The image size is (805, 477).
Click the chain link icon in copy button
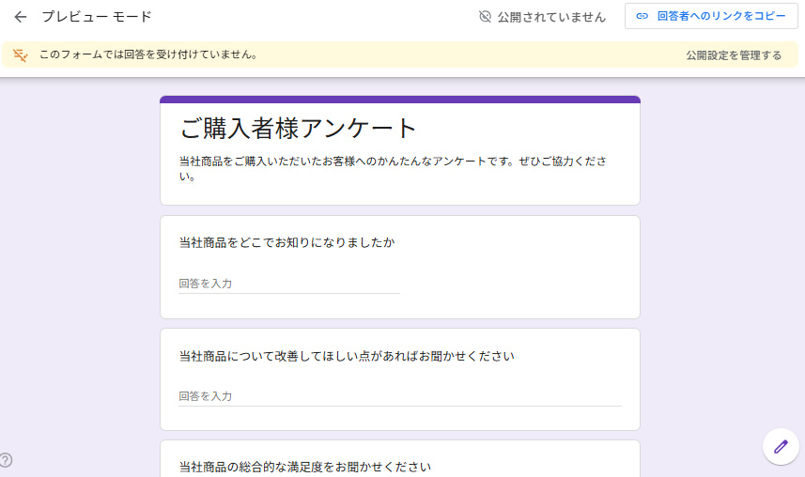tap(642, 16)
